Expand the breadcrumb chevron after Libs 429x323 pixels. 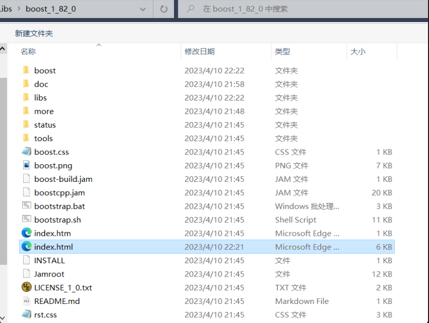tap(19, 8)
